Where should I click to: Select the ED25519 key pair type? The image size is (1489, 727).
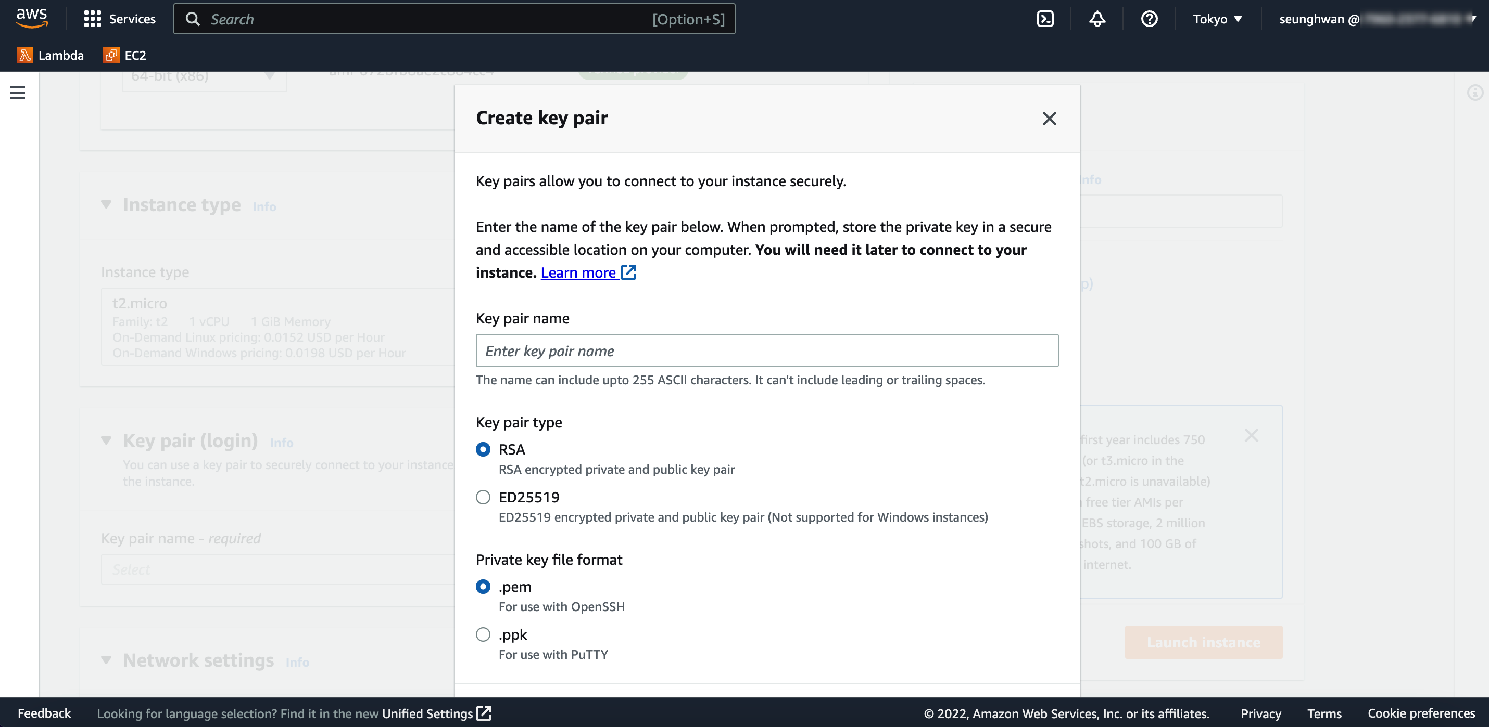(x=483, y=497)
